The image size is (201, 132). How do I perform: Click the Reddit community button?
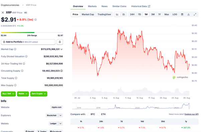tap(30, 131)
